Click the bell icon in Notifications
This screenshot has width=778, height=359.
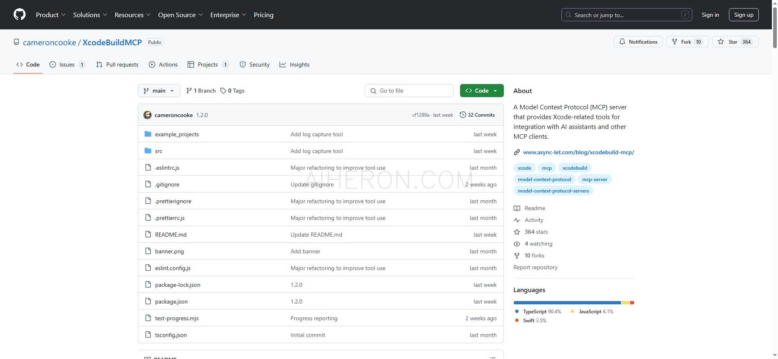pos(622,42)
